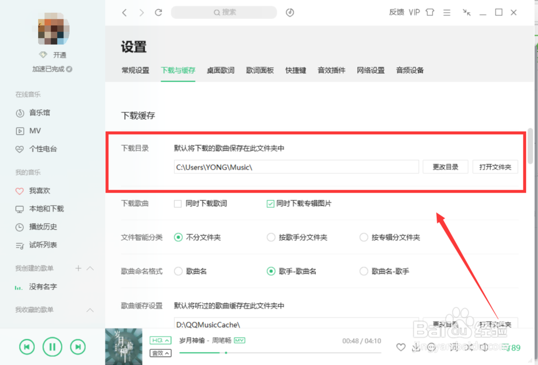
Task: Refresh the page with reload icon
Action: (x=158, y=12)
